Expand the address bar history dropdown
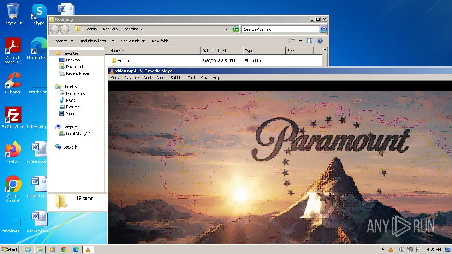This screenshot has width=452, height=254. [227, 29]
